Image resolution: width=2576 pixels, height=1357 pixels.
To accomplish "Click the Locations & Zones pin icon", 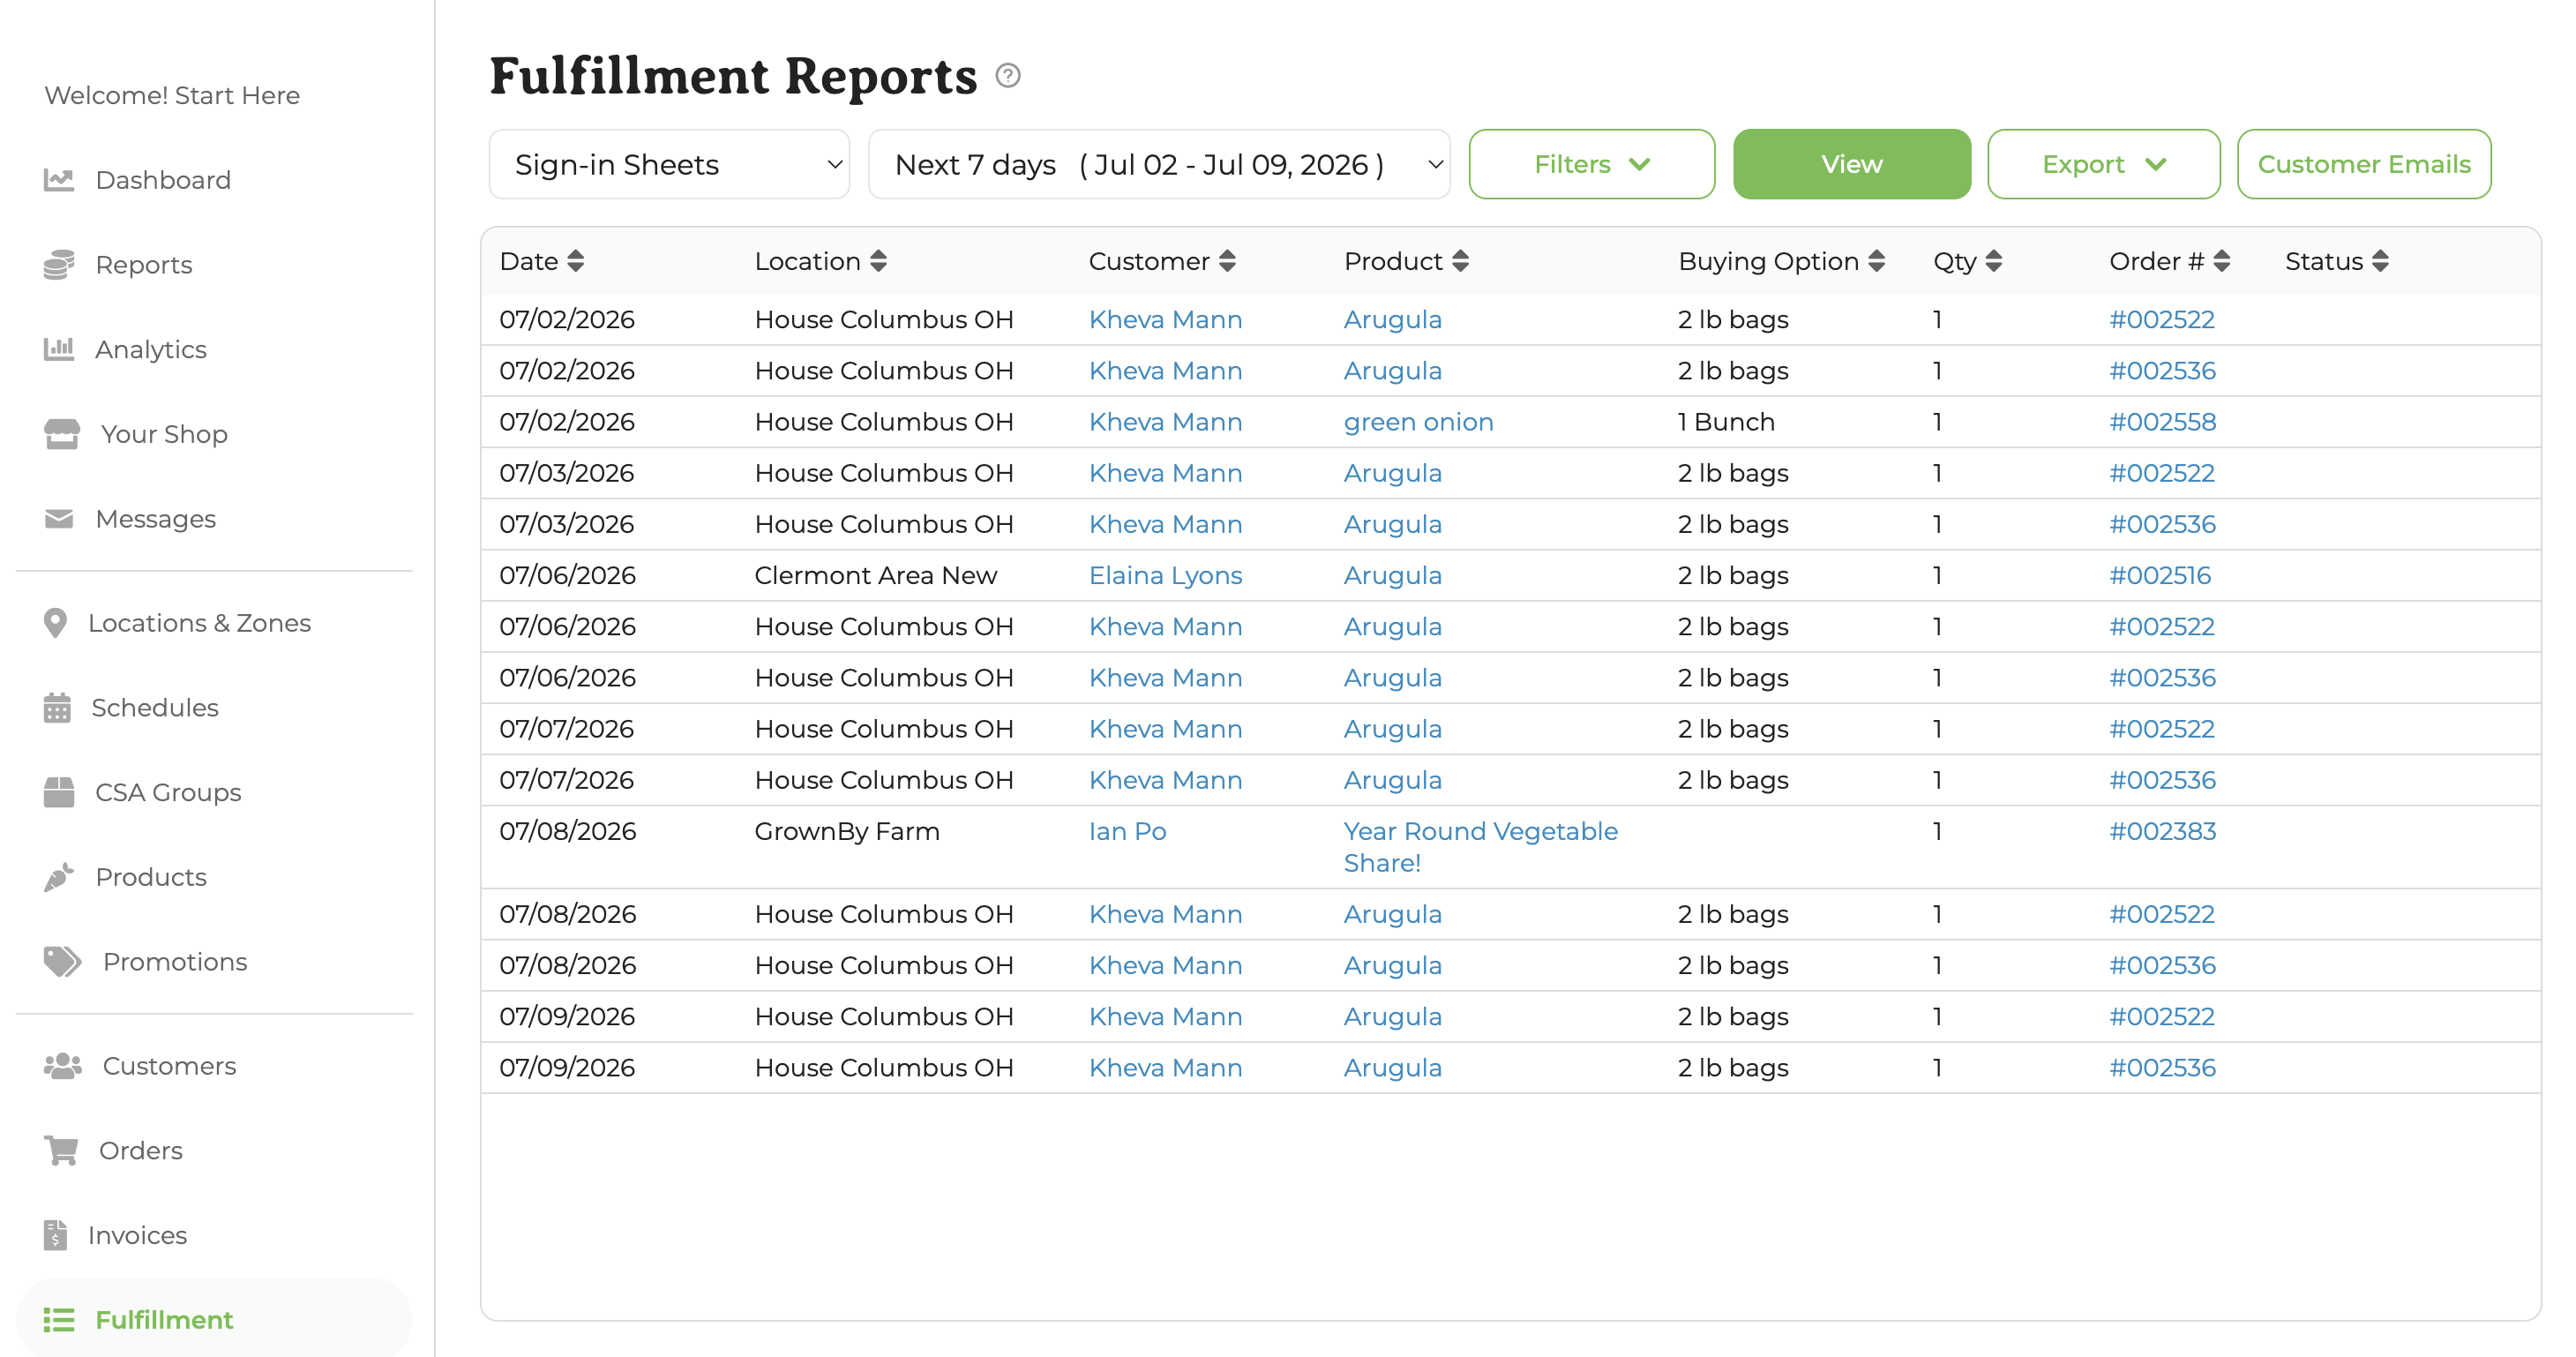I will (x=55, y=623).
